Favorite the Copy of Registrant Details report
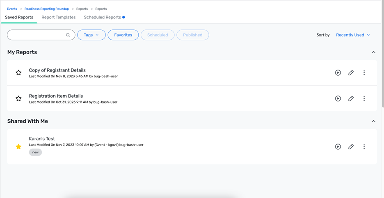The image size is (384, 198). pos(18,73)
